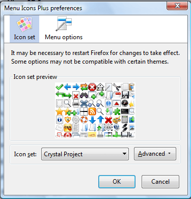Screen dimensions: 191x199
Task: Click the green checkmark preview icon
Action: tap(60, 87)
